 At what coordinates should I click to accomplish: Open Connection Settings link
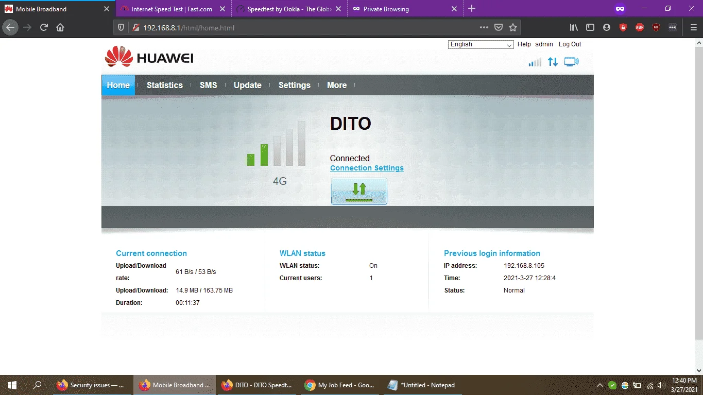[367, 168]
